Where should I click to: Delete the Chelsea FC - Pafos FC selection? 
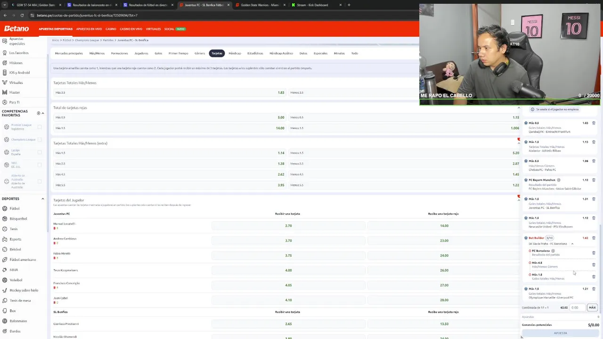[x=594, y=161]
